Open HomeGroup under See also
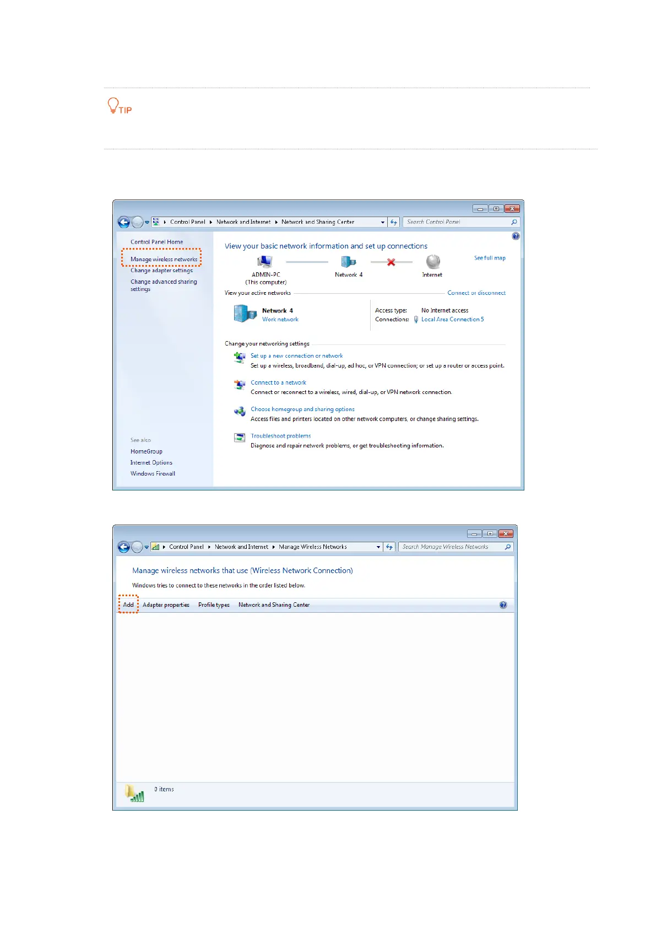 (147, 451)
